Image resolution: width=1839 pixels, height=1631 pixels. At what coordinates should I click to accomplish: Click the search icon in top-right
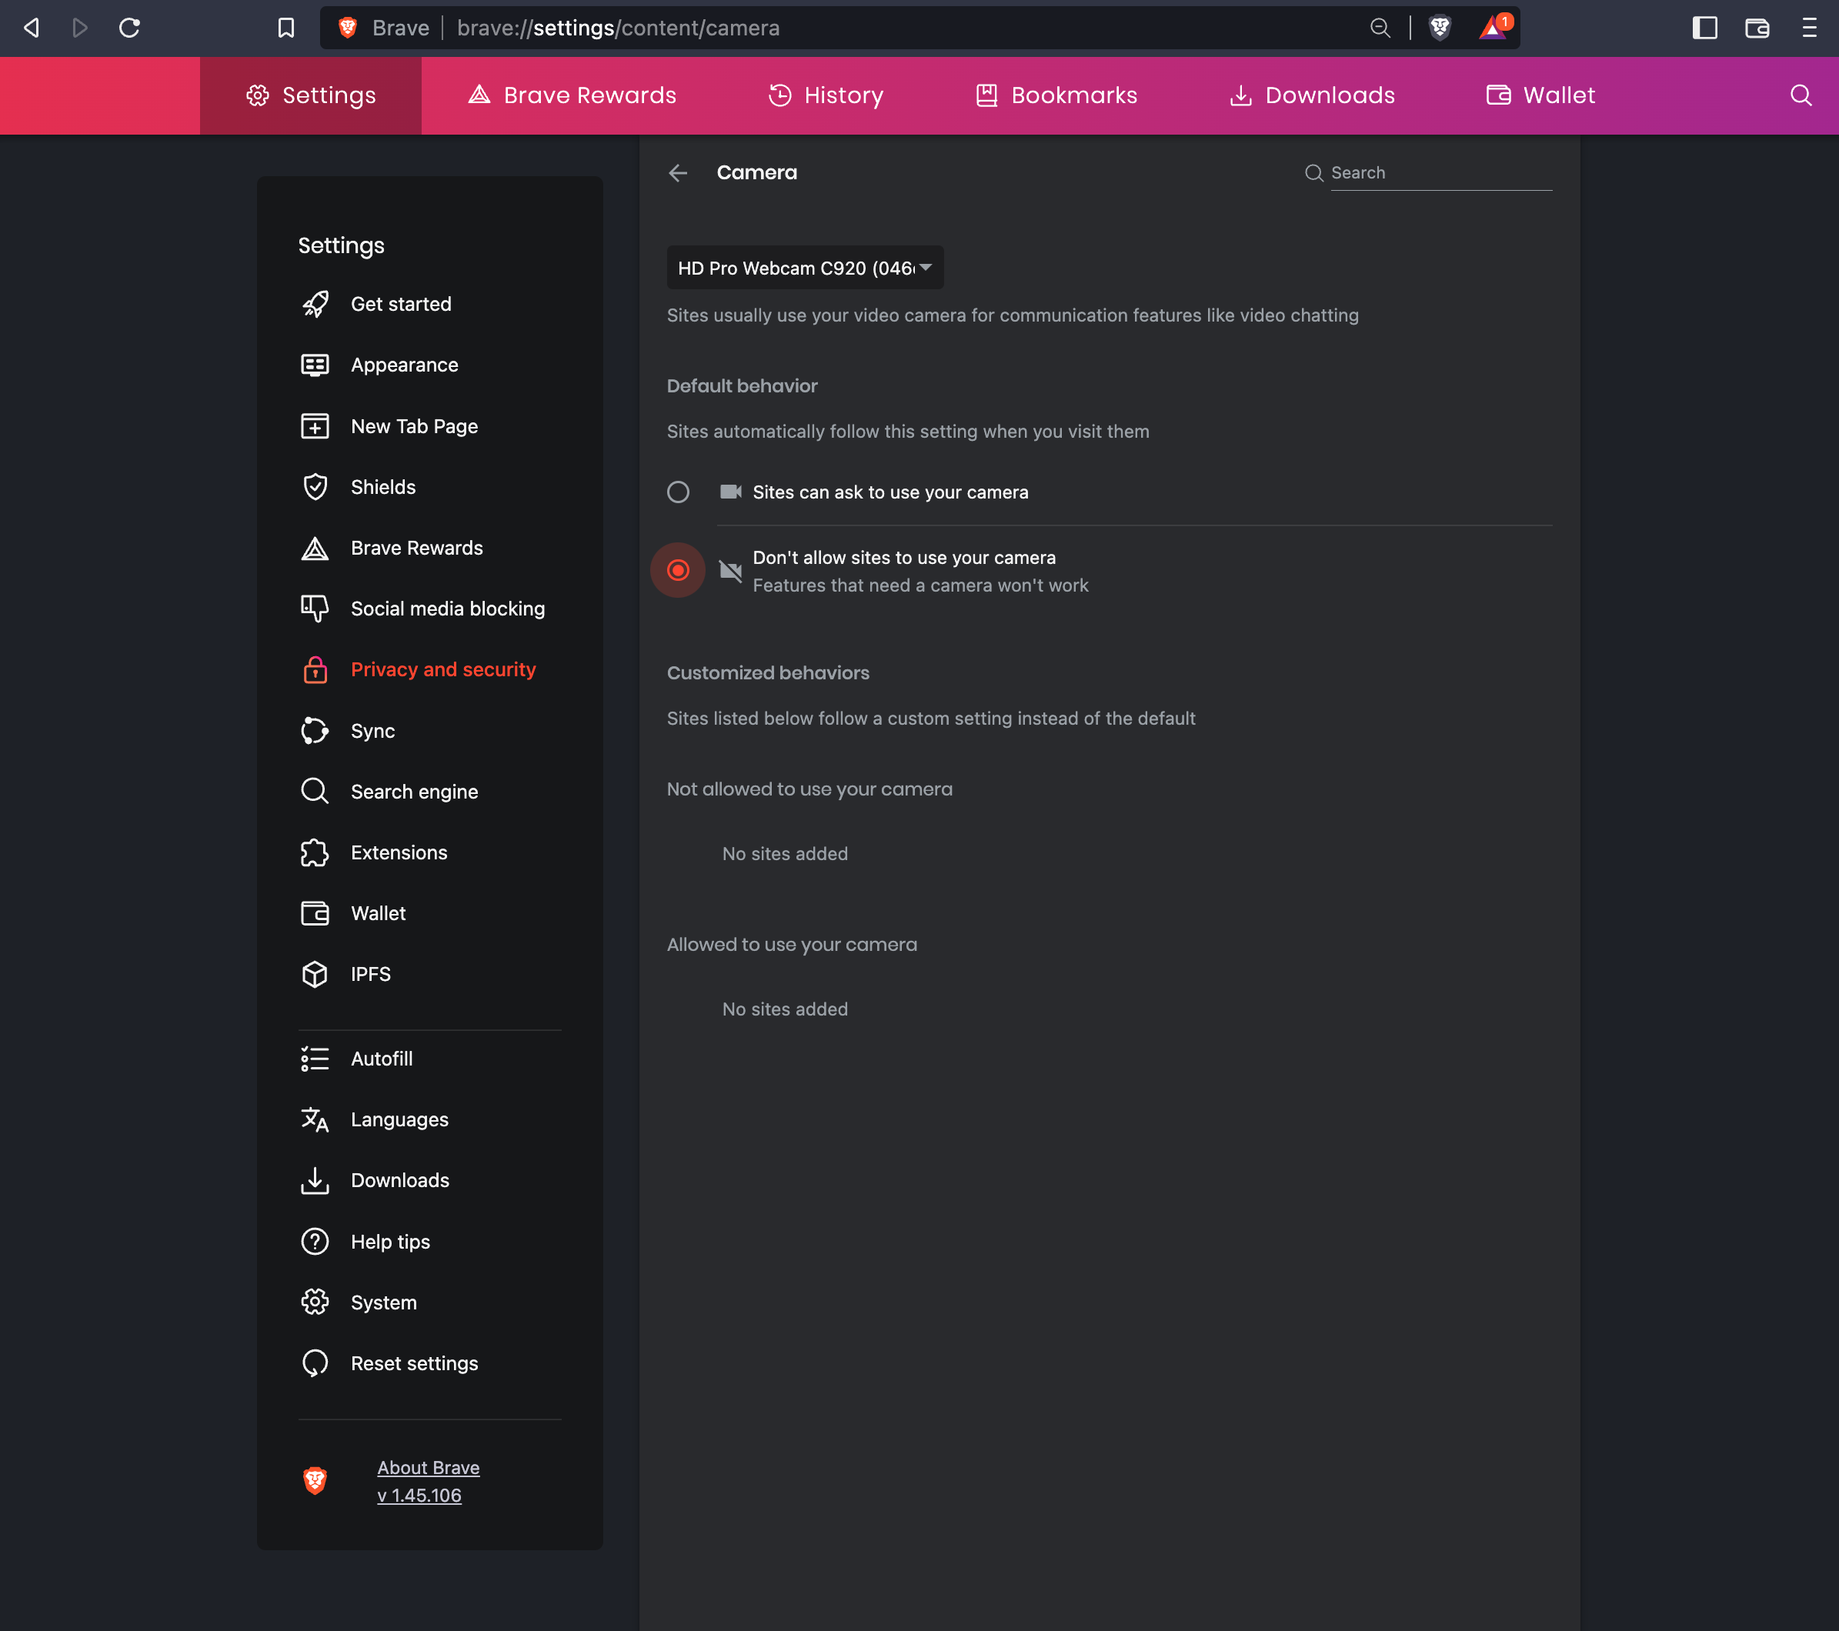[x=1803, y=96]
